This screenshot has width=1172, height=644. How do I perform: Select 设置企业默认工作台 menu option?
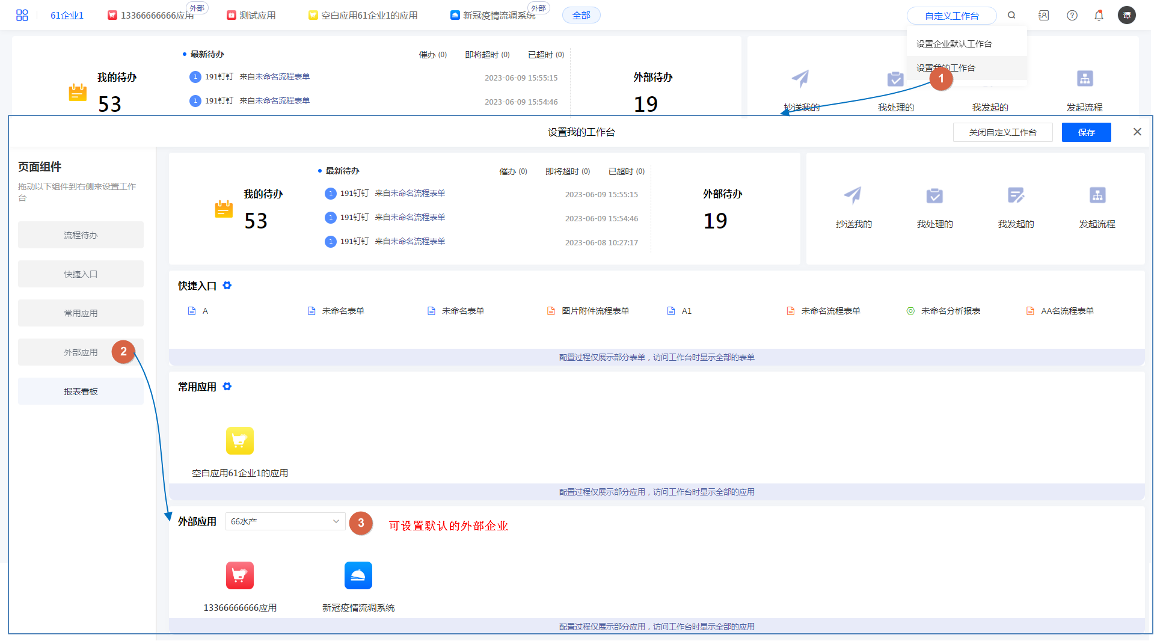tap(954, 44)
